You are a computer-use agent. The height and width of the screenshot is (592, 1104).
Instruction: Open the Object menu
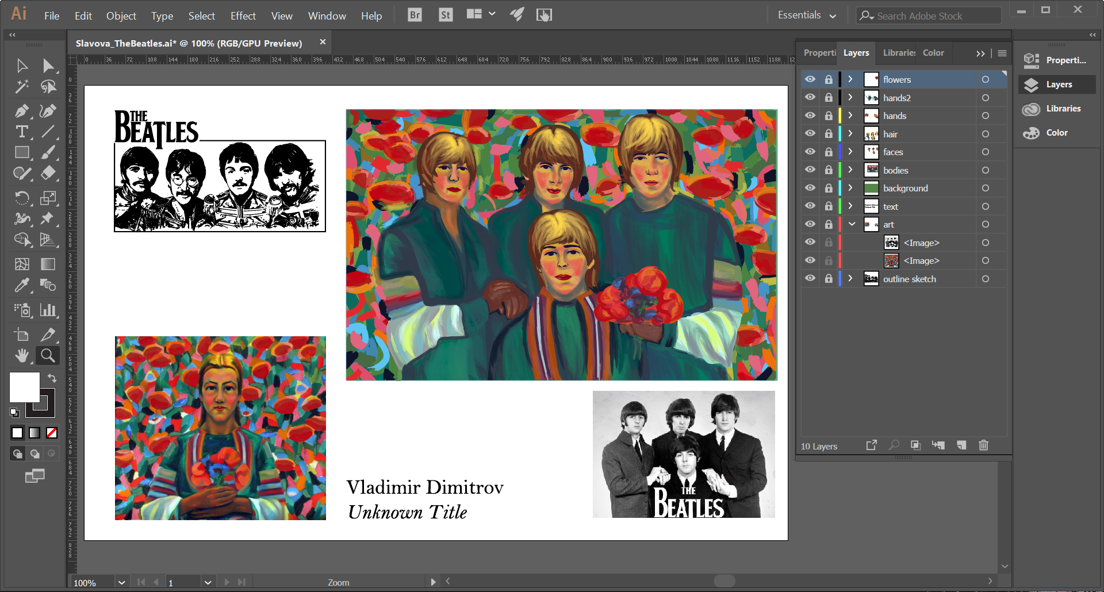coord(121,16)
